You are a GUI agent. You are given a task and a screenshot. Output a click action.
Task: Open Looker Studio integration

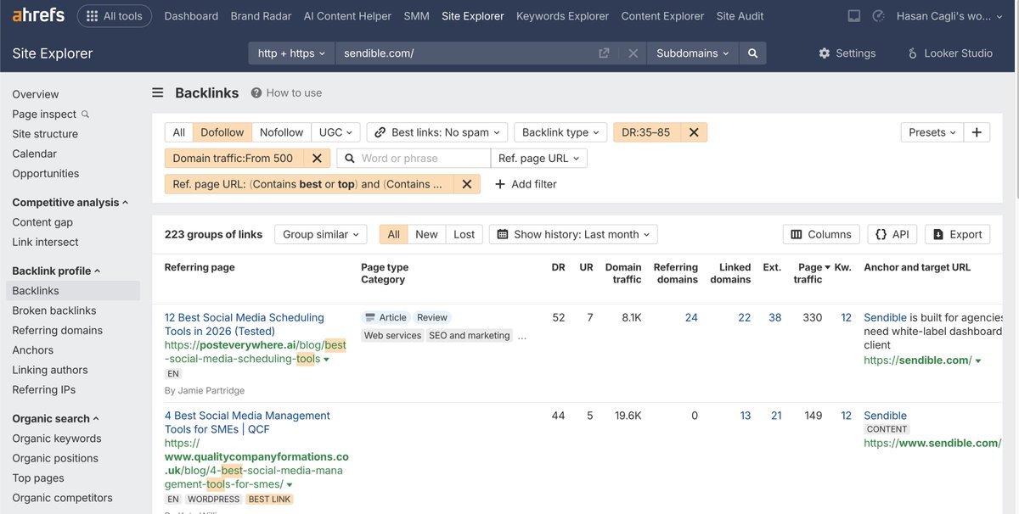(x=950, y=53)
